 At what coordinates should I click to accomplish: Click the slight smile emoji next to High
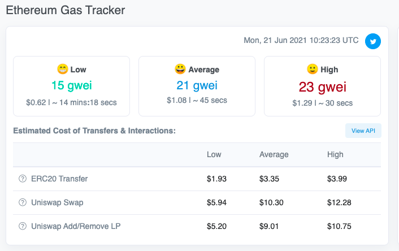(312, 70)
